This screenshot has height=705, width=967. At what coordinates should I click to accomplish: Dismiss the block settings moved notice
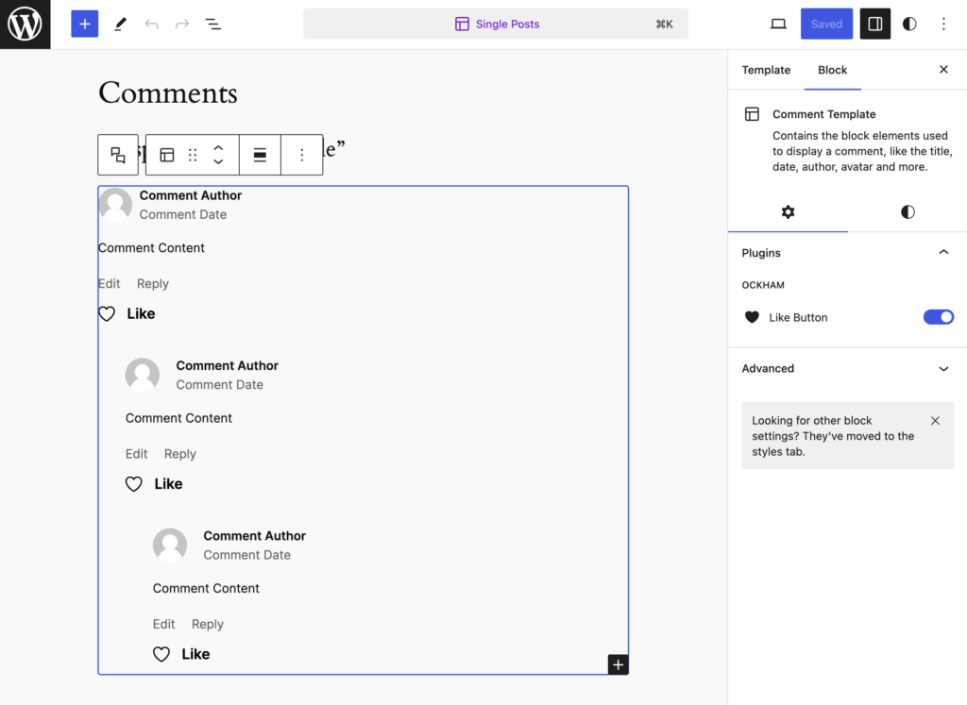click(935, 421)
